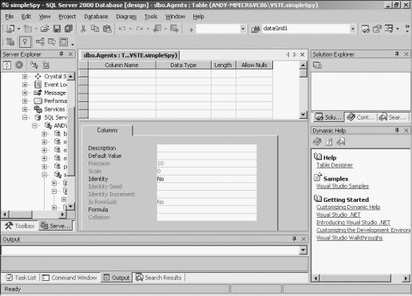Click the Manage Indexes and Keys icon
This screenshot has width=412, height=296.
click(x=52, y=41)
